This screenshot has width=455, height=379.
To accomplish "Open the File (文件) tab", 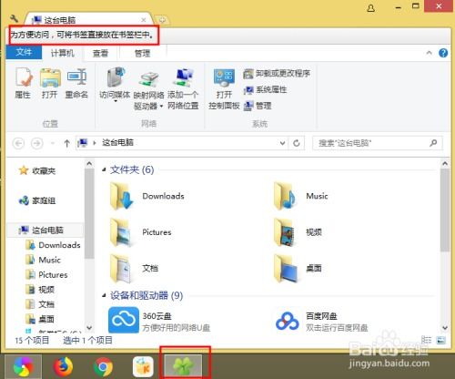I will (24, 52).
